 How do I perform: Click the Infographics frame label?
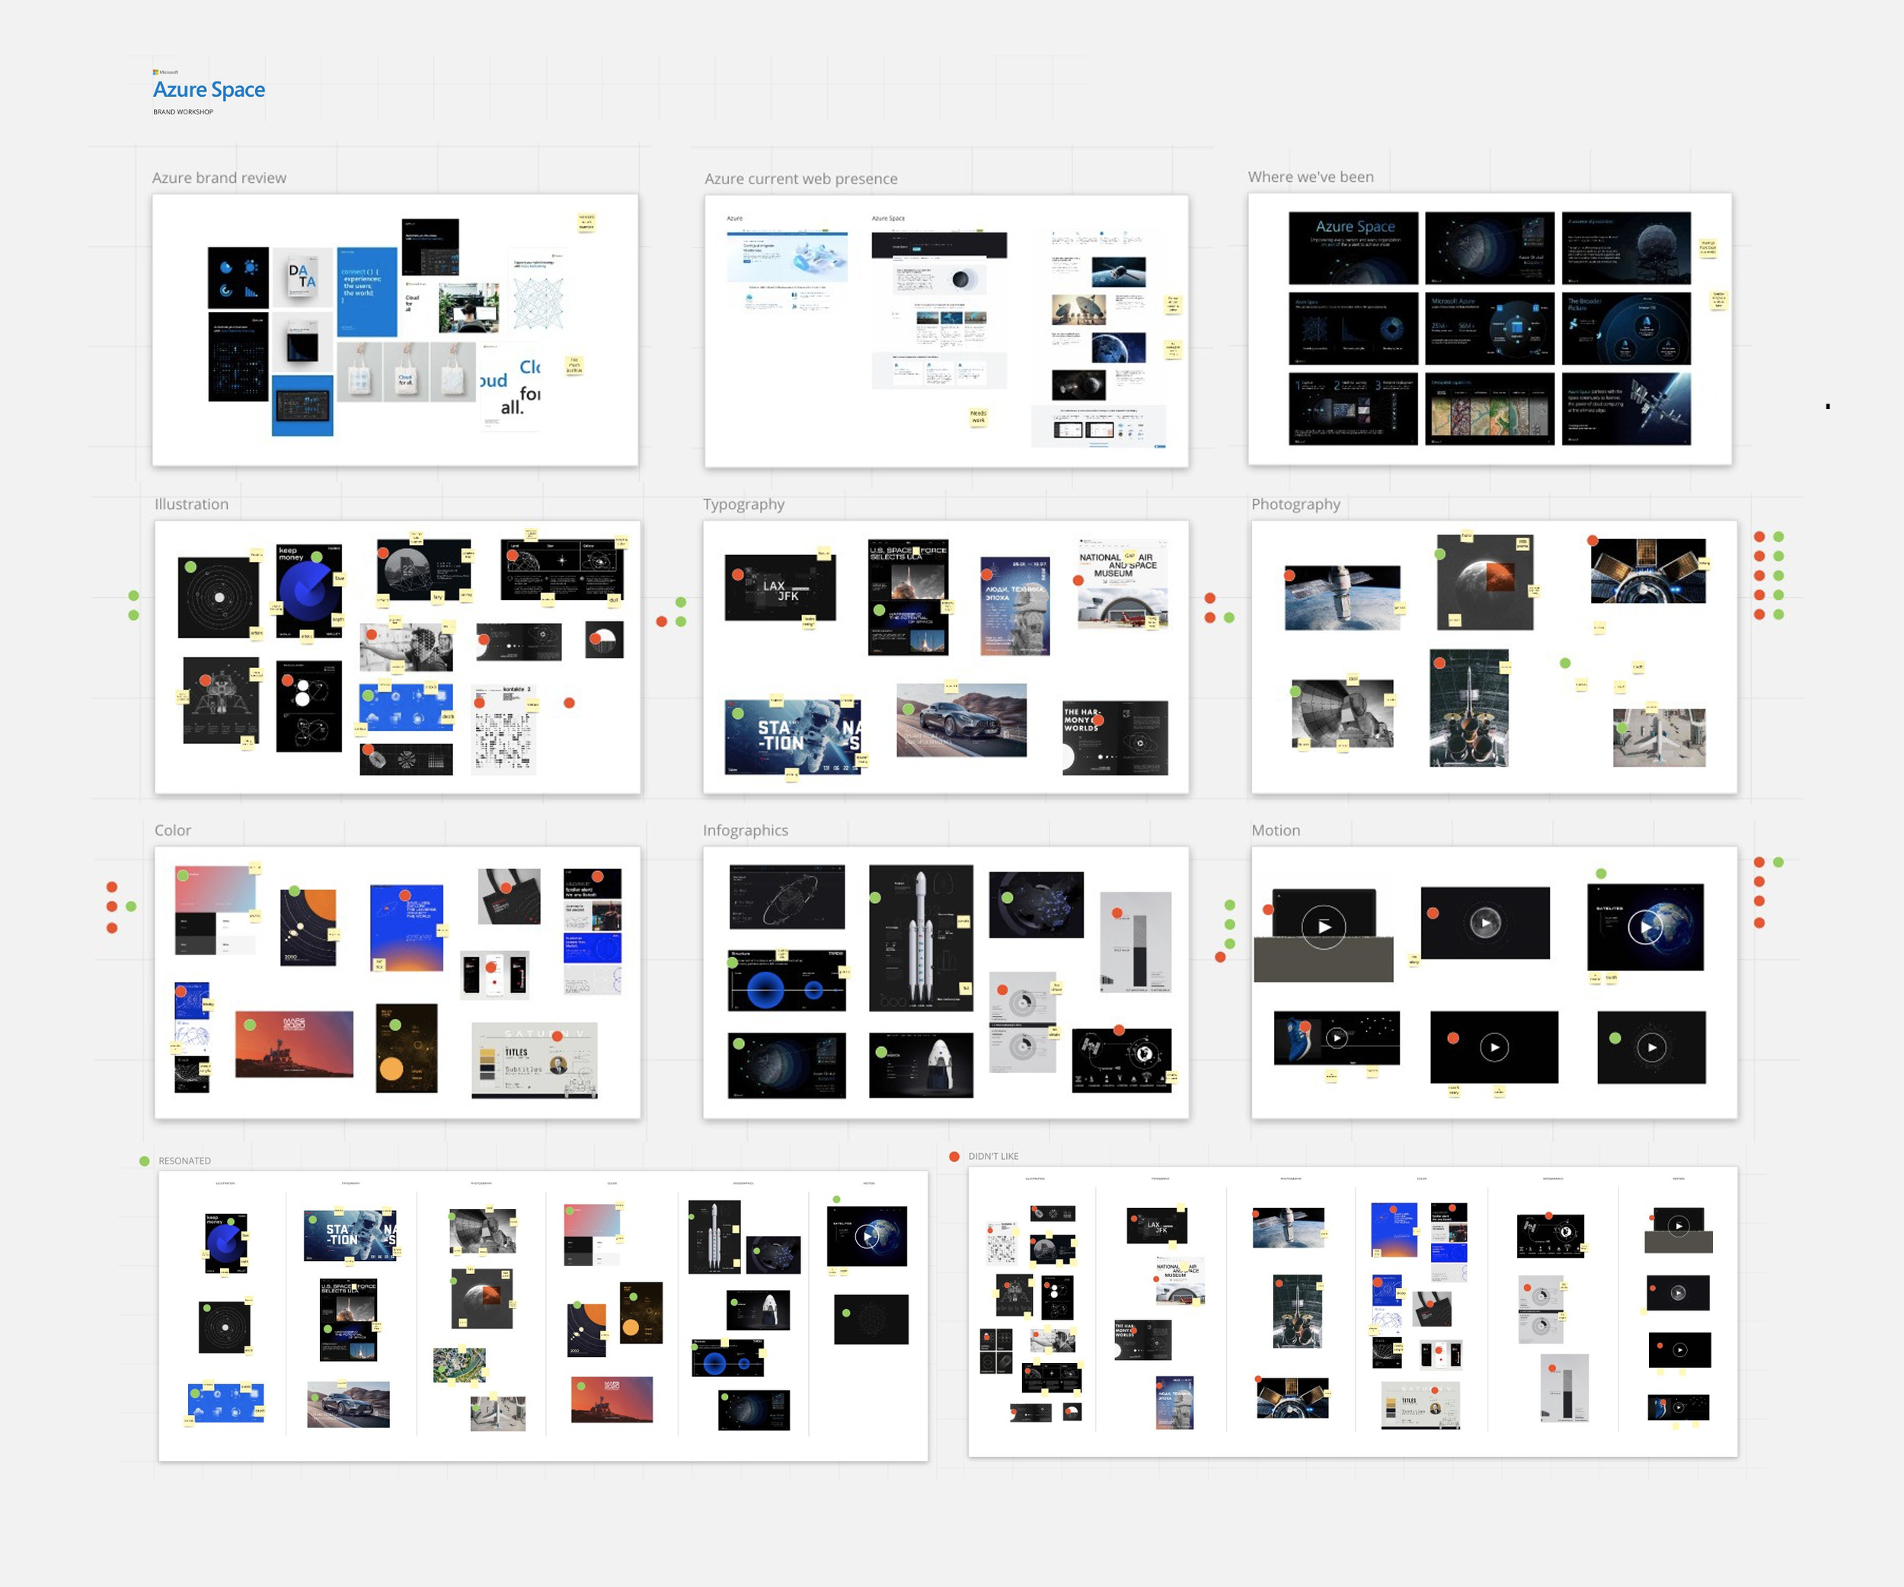pos(746,830)
